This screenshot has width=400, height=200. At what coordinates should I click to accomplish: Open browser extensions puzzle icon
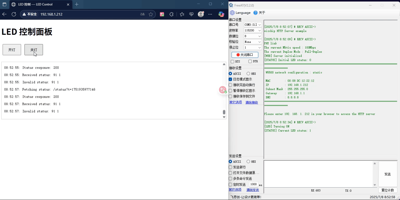point(171,14)
